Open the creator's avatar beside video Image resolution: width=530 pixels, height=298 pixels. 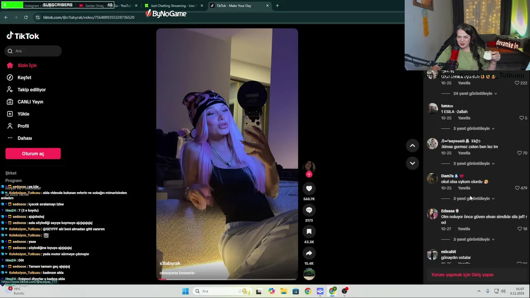point(309,167)
